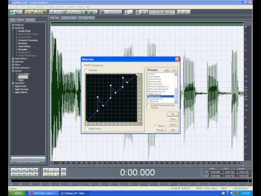Click Close button in Distortion dialog
Screen dimensions: 261x196
(x=172, y=119)
